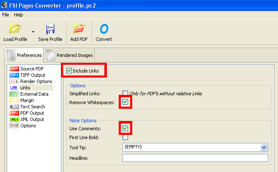This screenshot has height=172, width=278.
Task: Enable the Simplified Links checkbox
Action: coord(125,93)
